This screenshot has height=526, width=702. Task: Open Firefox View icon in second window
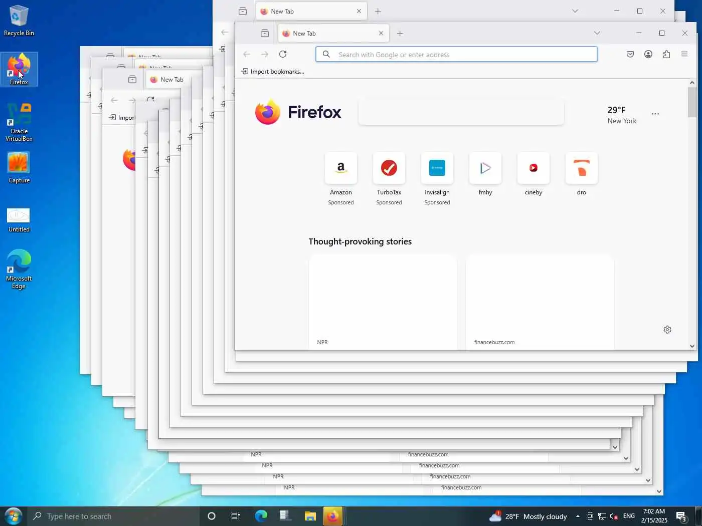point(243,11)
